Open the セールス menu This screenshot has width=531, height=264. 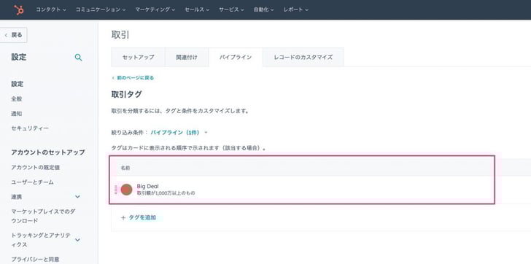click(197, 9)
